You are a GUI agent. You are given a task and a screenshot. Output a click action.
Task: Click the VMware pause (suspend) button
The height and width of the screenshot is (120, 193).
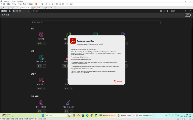pyautogui.click(x=36, y=4)
